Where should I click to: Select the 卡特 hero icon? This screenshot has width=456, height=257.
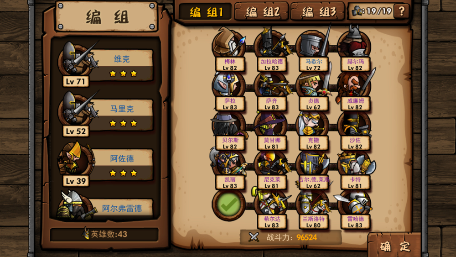355,163
